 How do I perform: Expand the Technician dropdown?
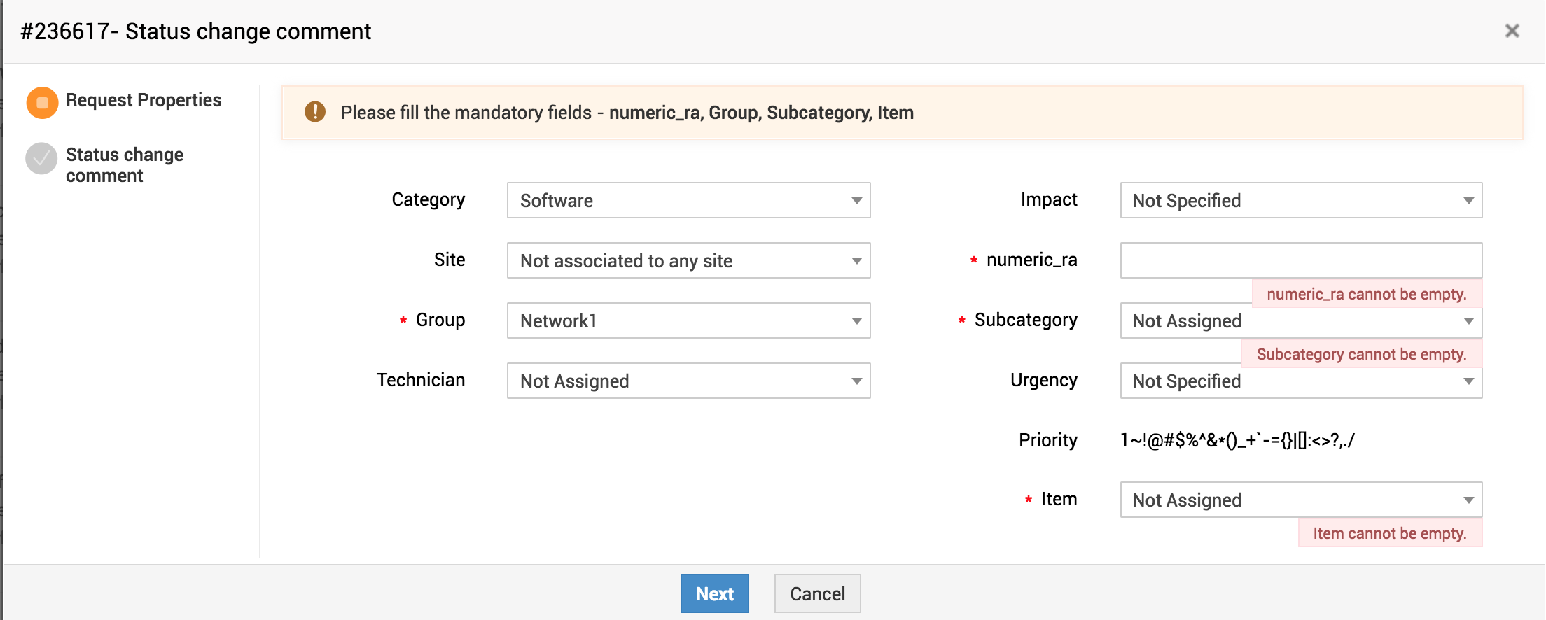[x=688, y=381]
